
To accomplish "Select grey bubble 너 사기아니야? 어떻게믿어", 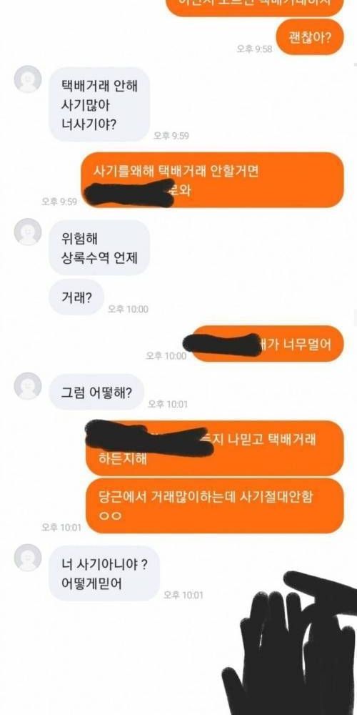I will coord(104,573).
